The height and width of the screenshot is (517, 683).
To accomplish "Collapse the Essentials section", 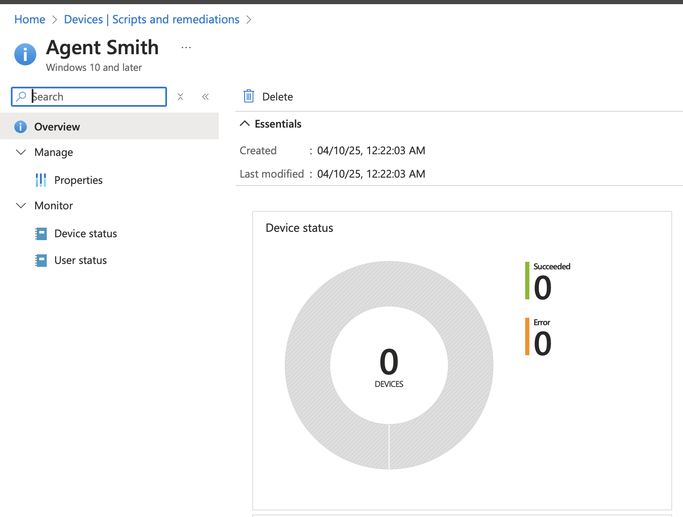I will [245, 124].
